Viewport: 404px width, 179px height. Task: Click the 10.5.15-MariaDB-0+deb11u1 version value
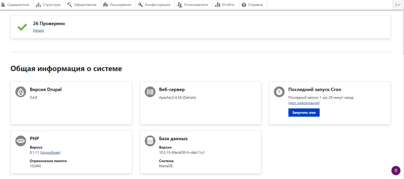[x=182, y=152]
